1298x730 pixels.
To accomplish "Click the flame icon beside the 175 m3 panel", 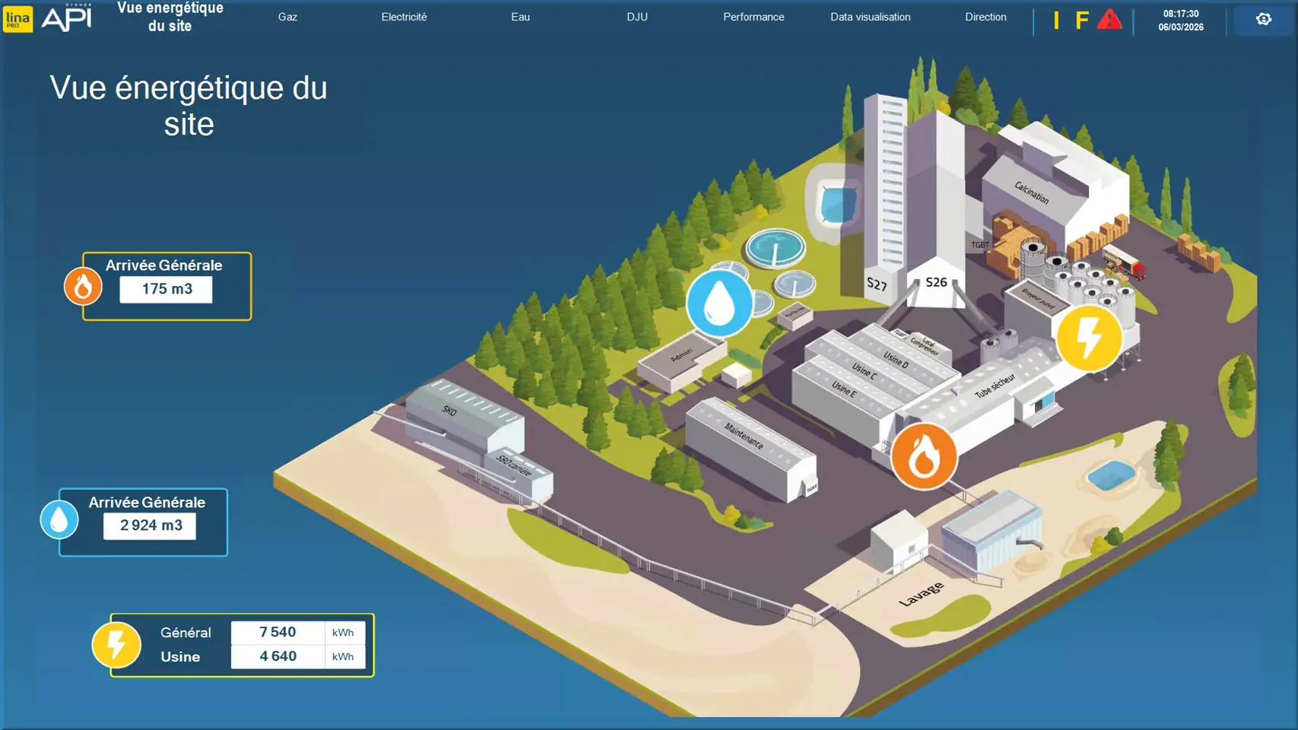I will [83, 287].
